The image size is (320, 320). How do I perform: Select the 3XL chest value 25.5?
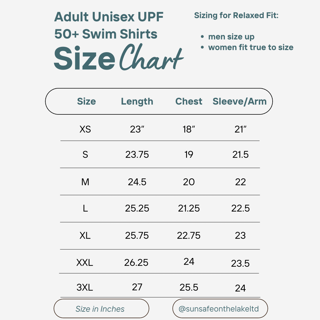[x=189, y=287]
